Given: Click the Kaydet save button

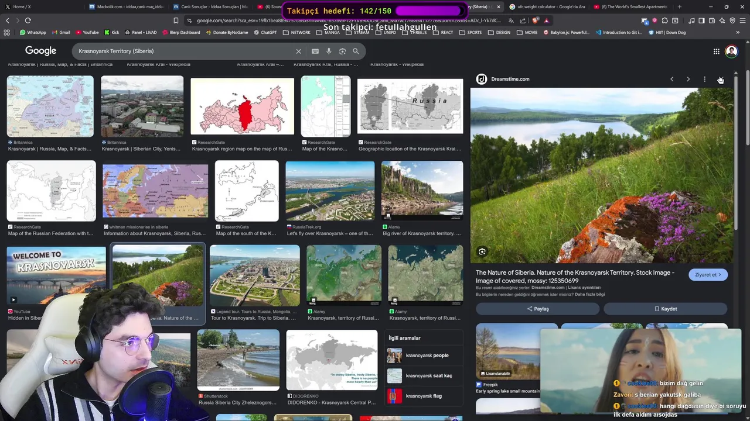Looking at the screenshot, I should pyautogui.click(x=666, y=309).
